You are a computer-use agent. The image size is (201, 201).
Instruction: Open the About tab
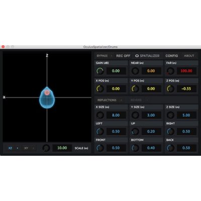pos(189,56)
